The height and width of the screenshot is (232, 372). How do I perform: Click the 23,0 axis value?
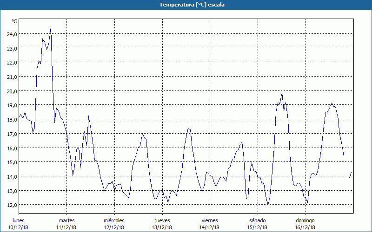click(x=12, y=48)
